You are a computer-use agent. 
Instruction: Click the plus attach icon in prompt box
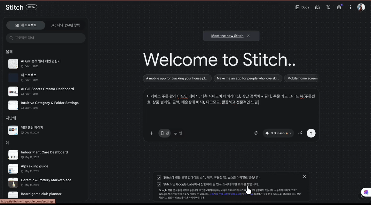pyautogui.click(x=151, y=133)
